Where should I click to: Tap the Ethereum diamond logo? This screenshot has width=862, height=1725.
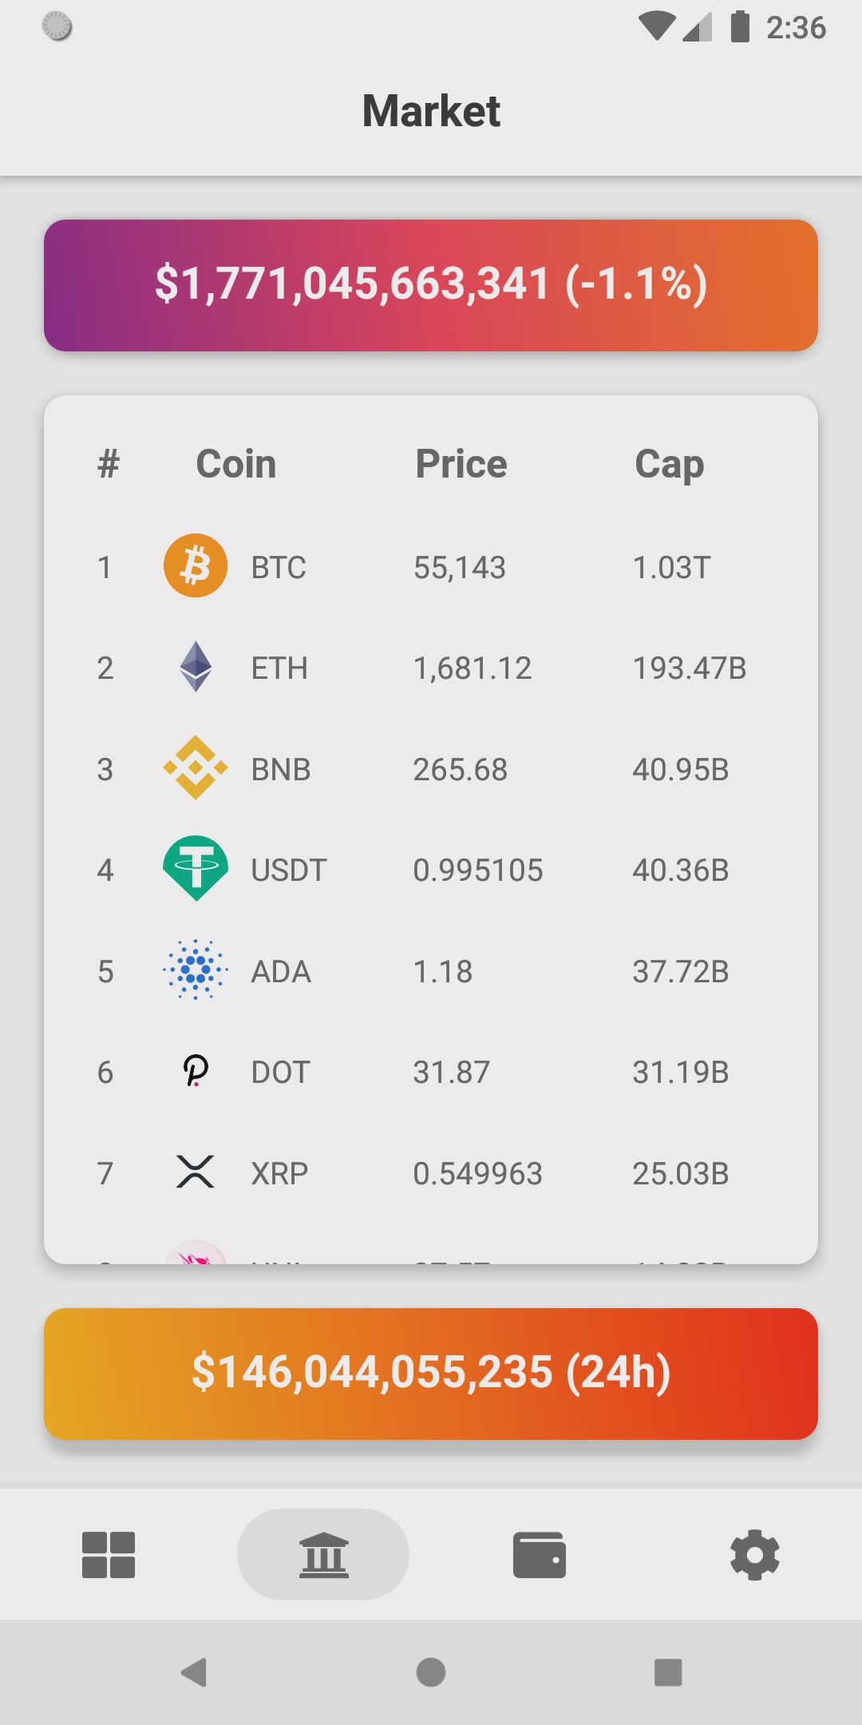tap(196, 667)
